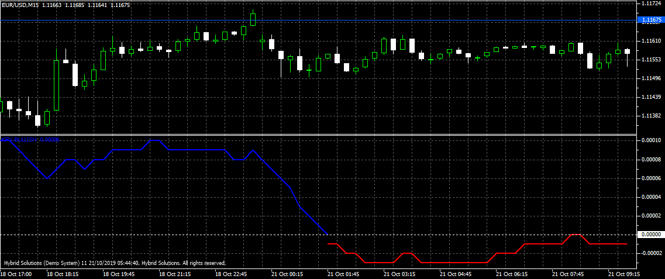Click the 1.11382 price axis label
The width and height of the screenshot is (665, 279).
pos(650,116)
